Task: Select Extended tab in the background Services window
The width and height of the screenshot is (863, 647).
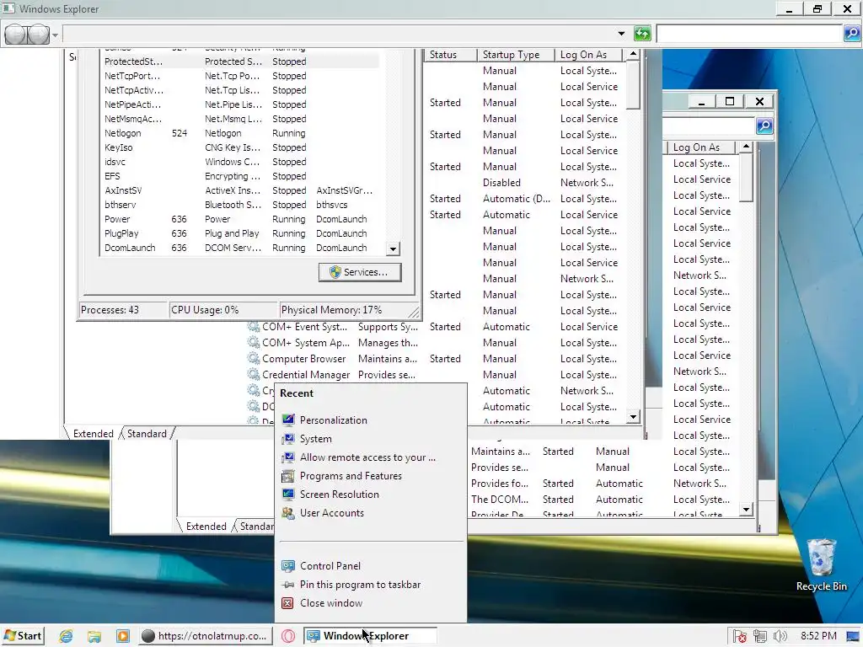Action: point(206,527)
